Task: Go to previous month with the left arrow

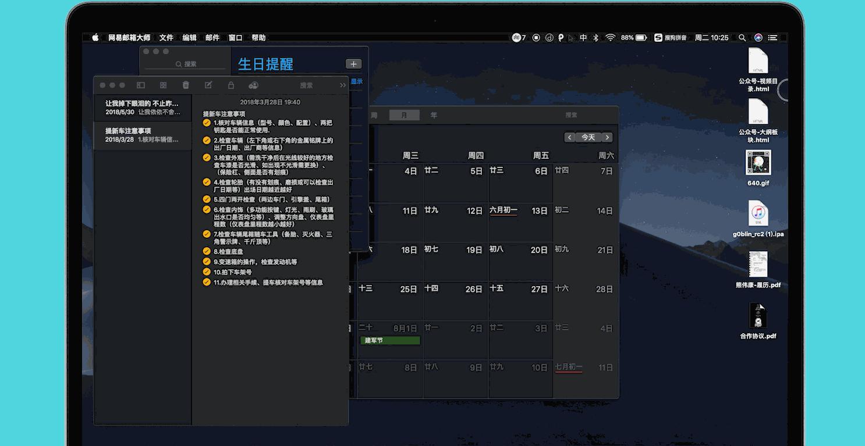Action: click(569, 137)
